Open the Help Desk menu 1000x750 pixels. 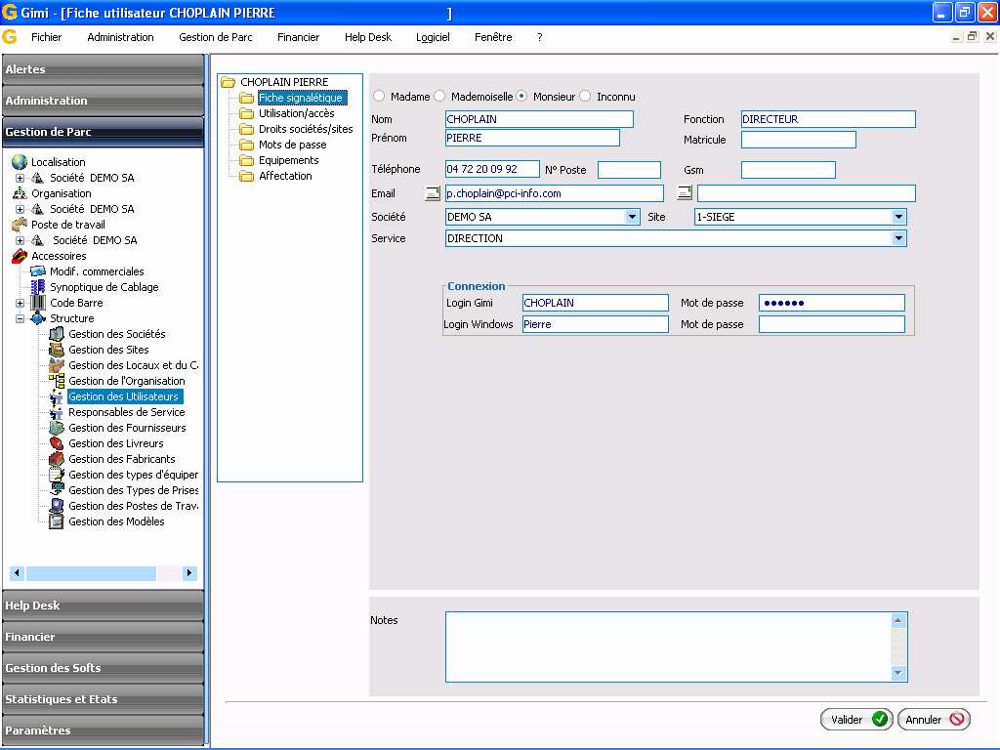(x=367, y=37)
